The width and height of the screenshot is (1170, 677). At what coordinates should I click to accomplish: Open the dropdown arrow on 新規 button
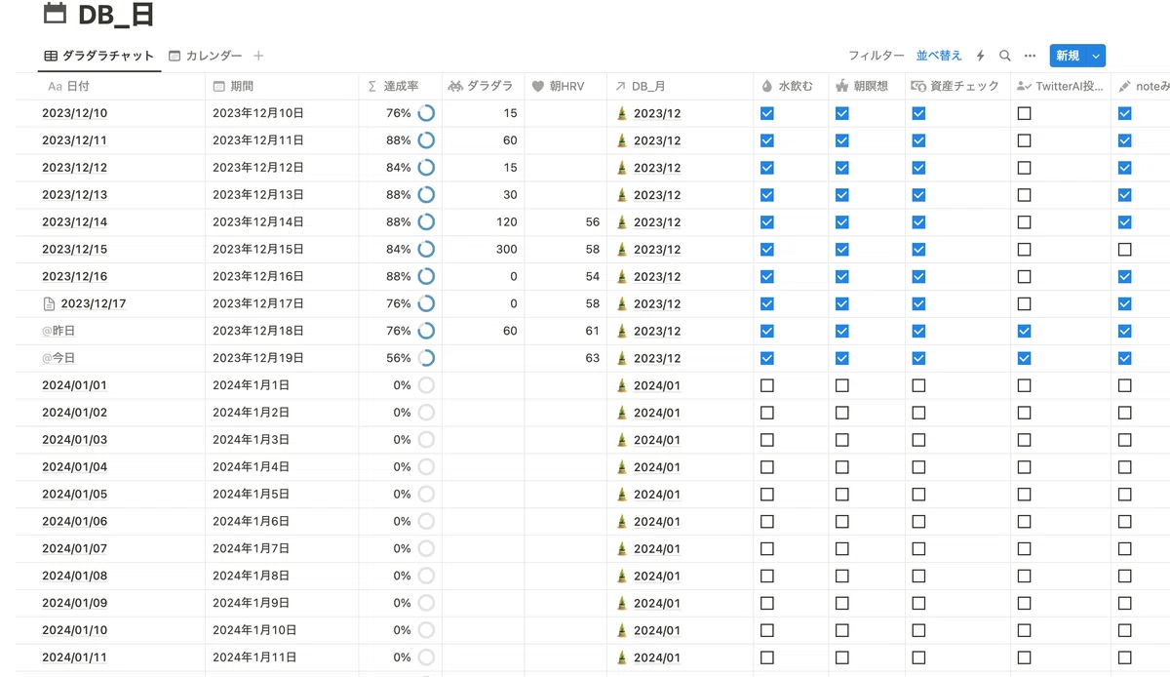pos(1096,56)
